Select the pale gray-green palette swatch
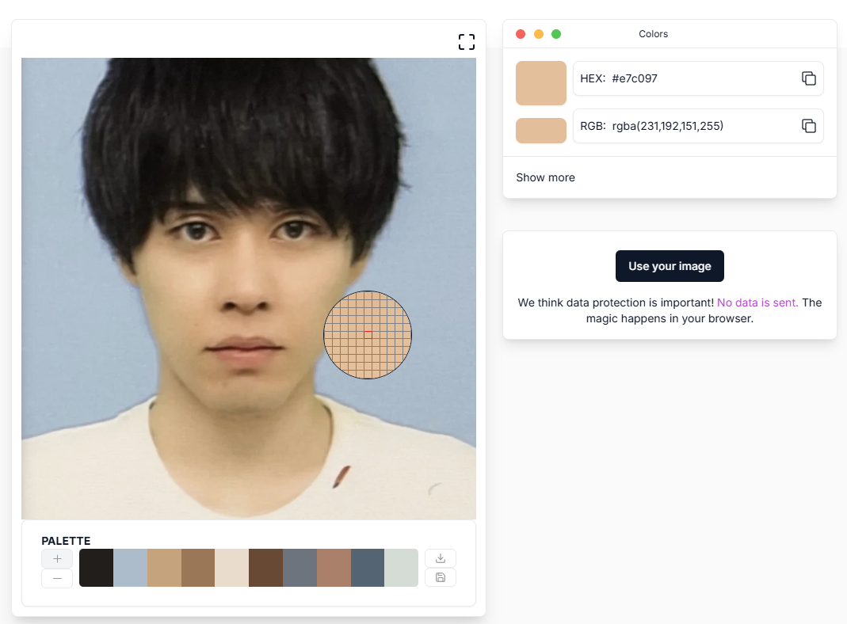The height and width of the screenshot is (624, 847). point(402,568)
